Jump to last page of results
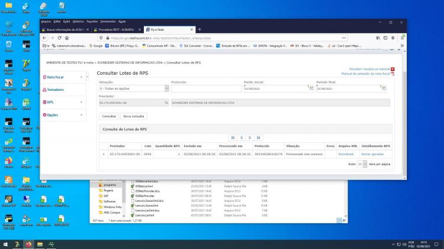 tap(258, 137)
